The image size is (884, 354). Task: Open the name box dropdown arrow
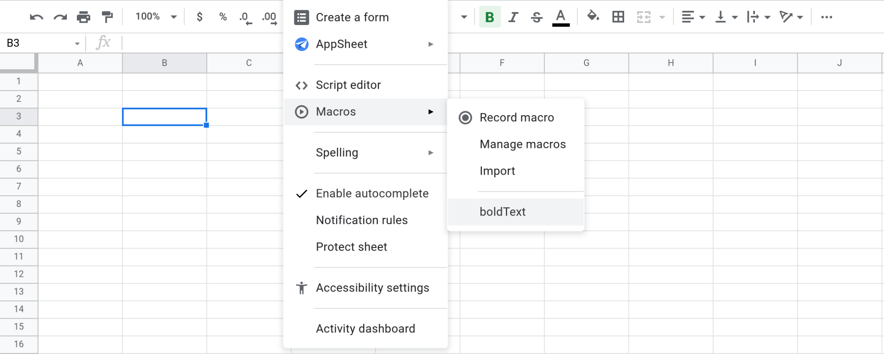(x=77, y=44)
